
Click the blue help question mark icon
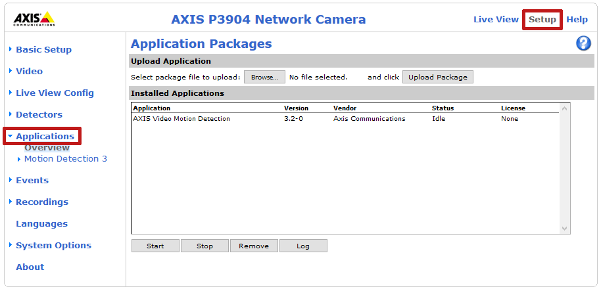[x=583, y=44]
